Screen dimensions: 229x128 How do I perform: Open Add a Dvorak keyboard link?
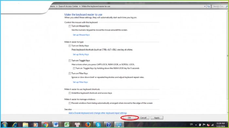point(98,113)
